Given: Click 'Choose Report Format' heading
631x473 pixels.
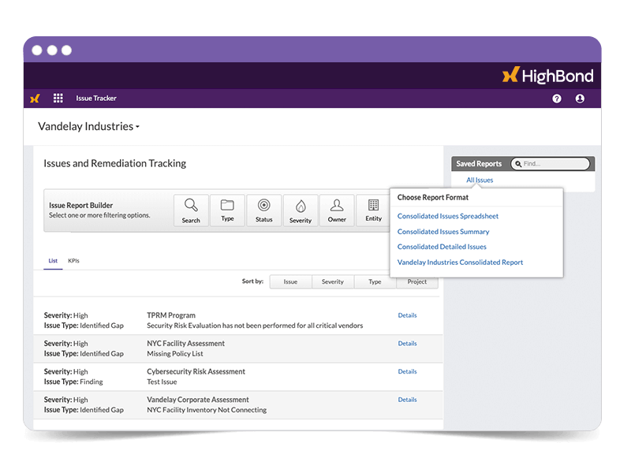Looking at the screenshot, I should (433, 198).
